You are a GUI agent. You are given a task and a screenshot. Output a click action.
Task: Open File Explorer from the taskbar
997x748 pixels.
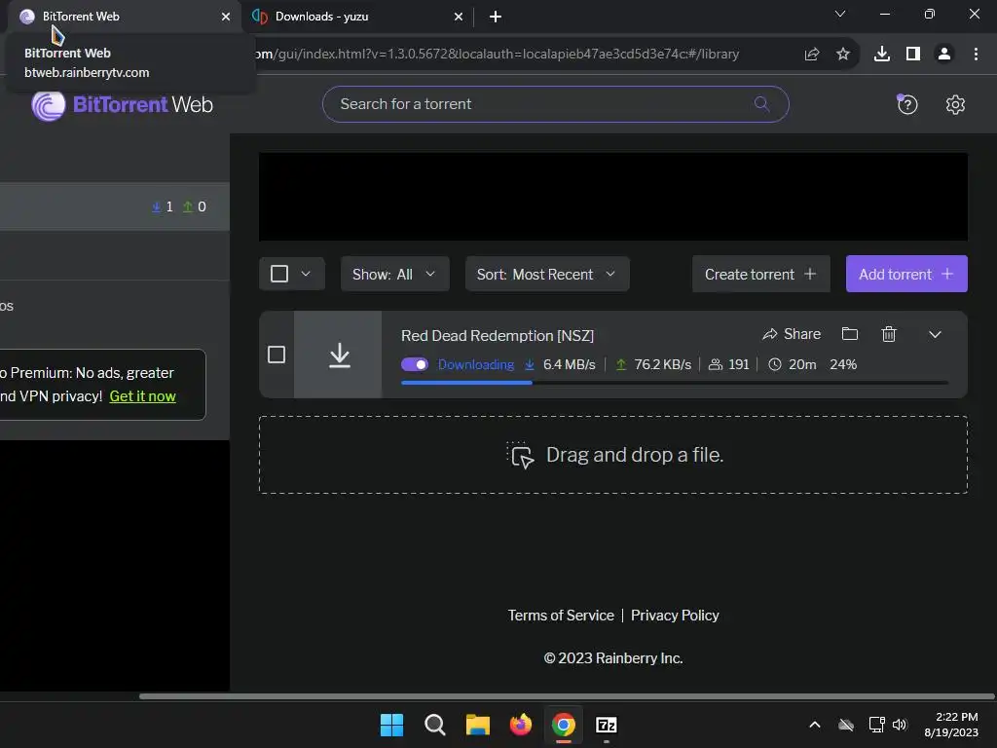pos(477,725)
